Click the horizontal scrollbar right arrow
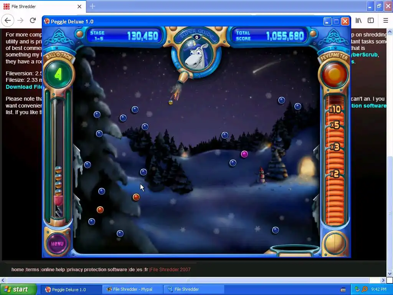This screenshot has width=393, height=295. pyautogui.click(x=383, y=280)
